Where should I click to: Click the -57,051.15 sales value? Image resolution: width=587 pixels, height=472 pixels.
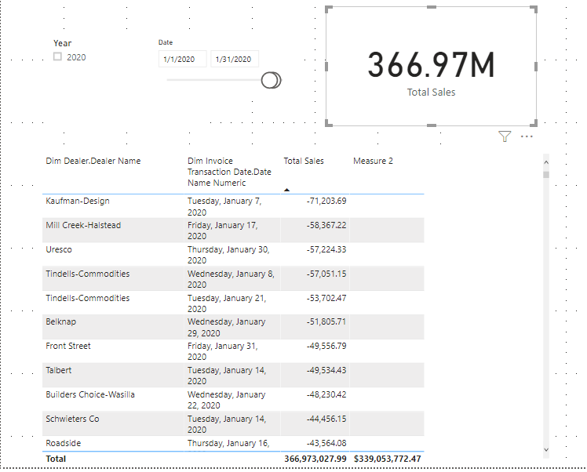pyautogui.click(x=326, y=274)
